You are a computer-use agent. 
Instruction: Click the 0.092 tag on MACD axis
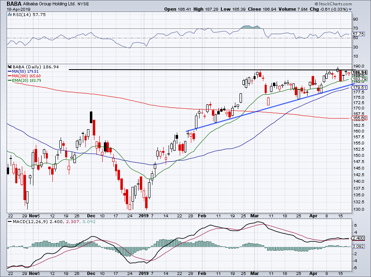click(x=358, y=246)
